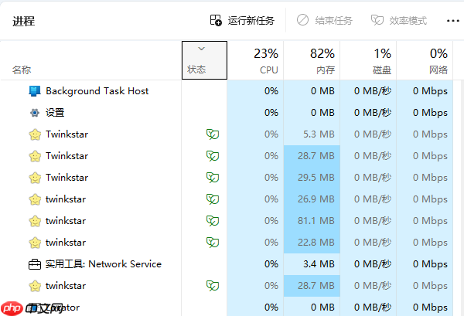Select the 实用工具: Network Service row

click(x=104, y=264)
